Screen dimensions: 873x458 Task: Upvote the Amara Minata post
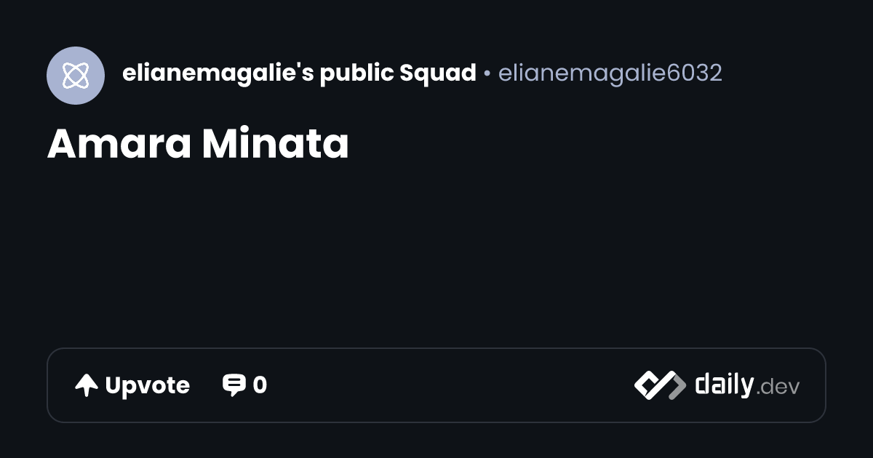click(132, 385)
